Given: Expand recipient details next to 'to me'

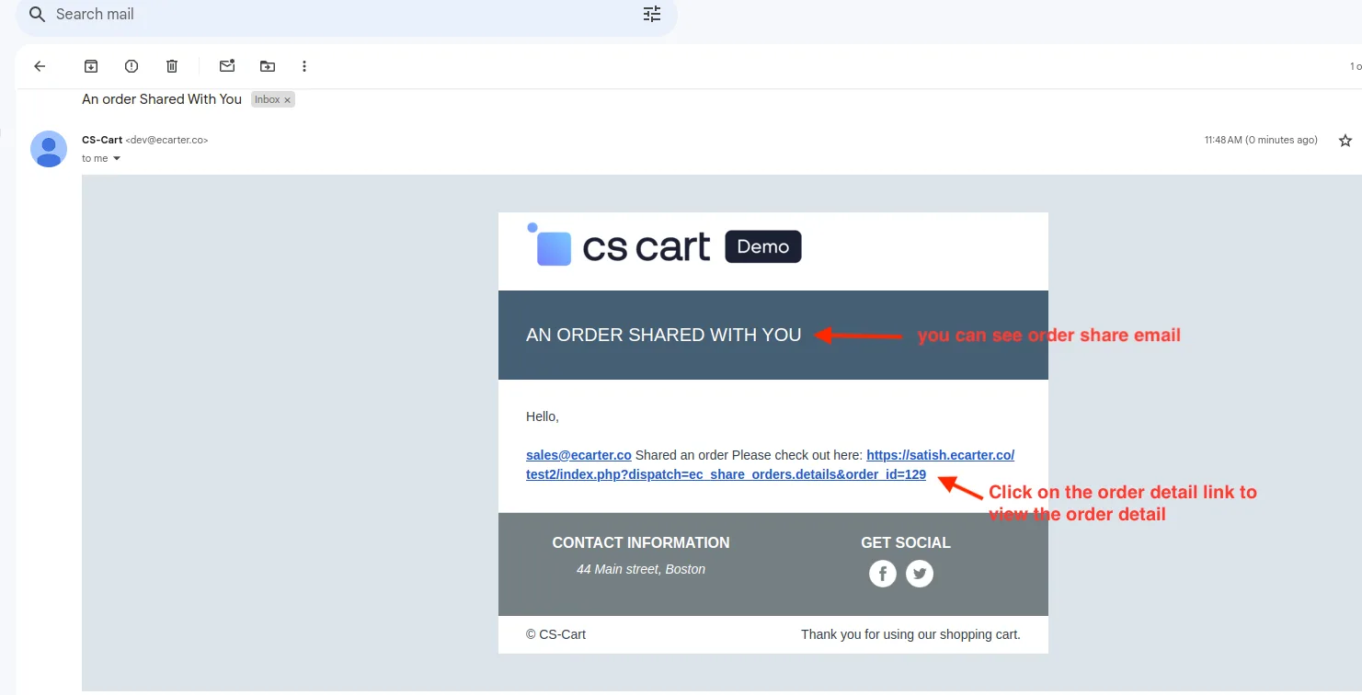Looking at the screenshot, I should point(117,158).
